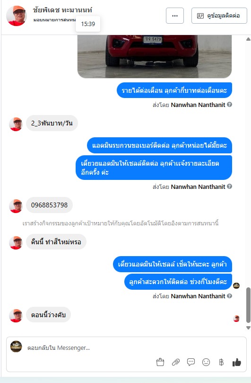Click the customer's profile picture in the header

(17, 16)
